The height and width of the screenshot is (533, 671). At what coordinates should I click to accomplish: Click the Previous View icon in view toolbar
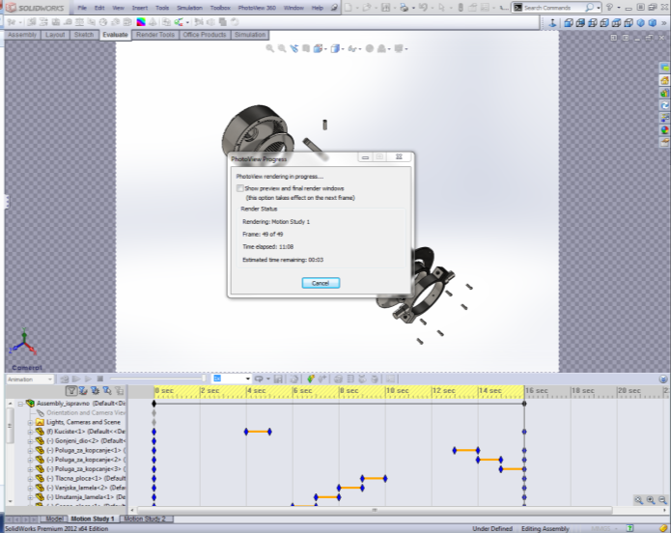294,49
